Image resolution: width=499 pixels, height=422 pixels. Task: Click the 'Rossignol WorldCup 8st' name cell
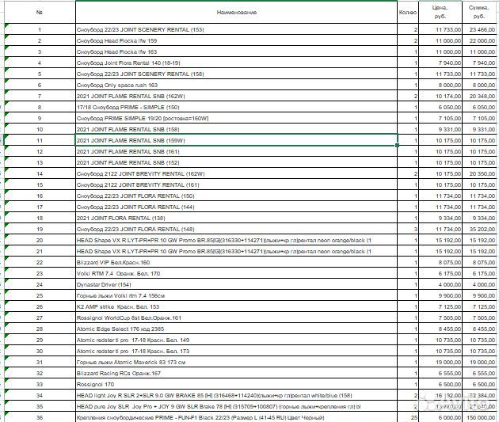click(236, 317)
